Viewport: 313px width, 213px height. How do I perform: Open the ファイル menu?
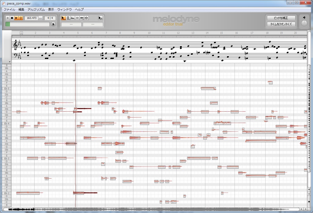pyautogui.click(x=9, y=9)
